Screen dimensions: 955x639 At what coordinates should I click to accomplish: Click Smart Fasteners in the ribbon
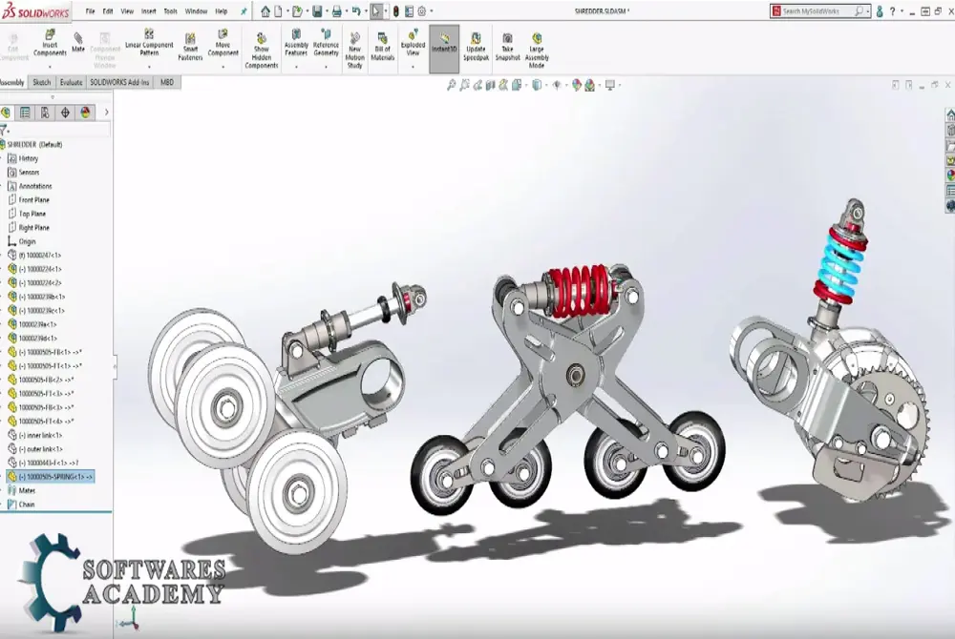click(190, 48)
